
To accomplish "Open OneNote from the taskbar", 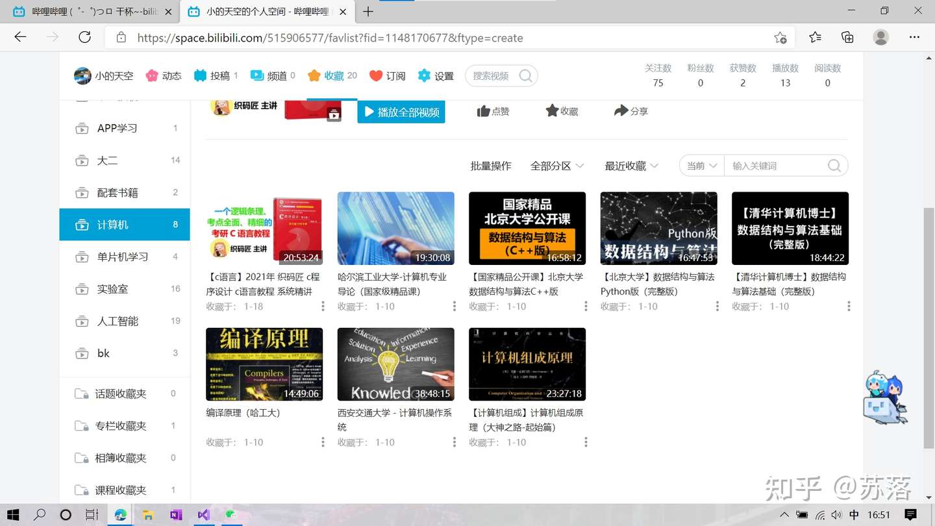I will pos(176,515).
